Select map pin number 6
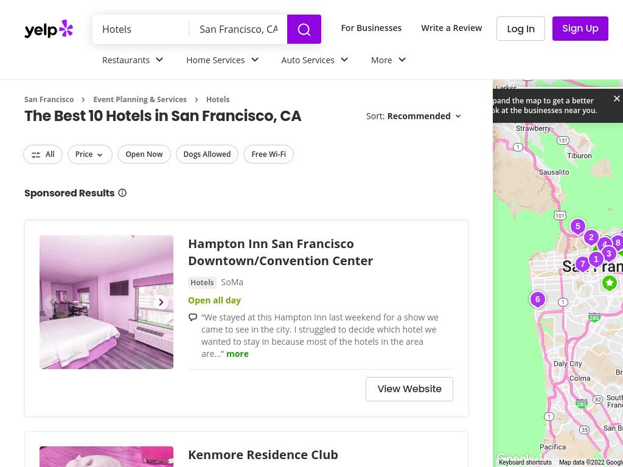Screen dimensions: 623x467 pyautogui.click(x=538, y=299)
